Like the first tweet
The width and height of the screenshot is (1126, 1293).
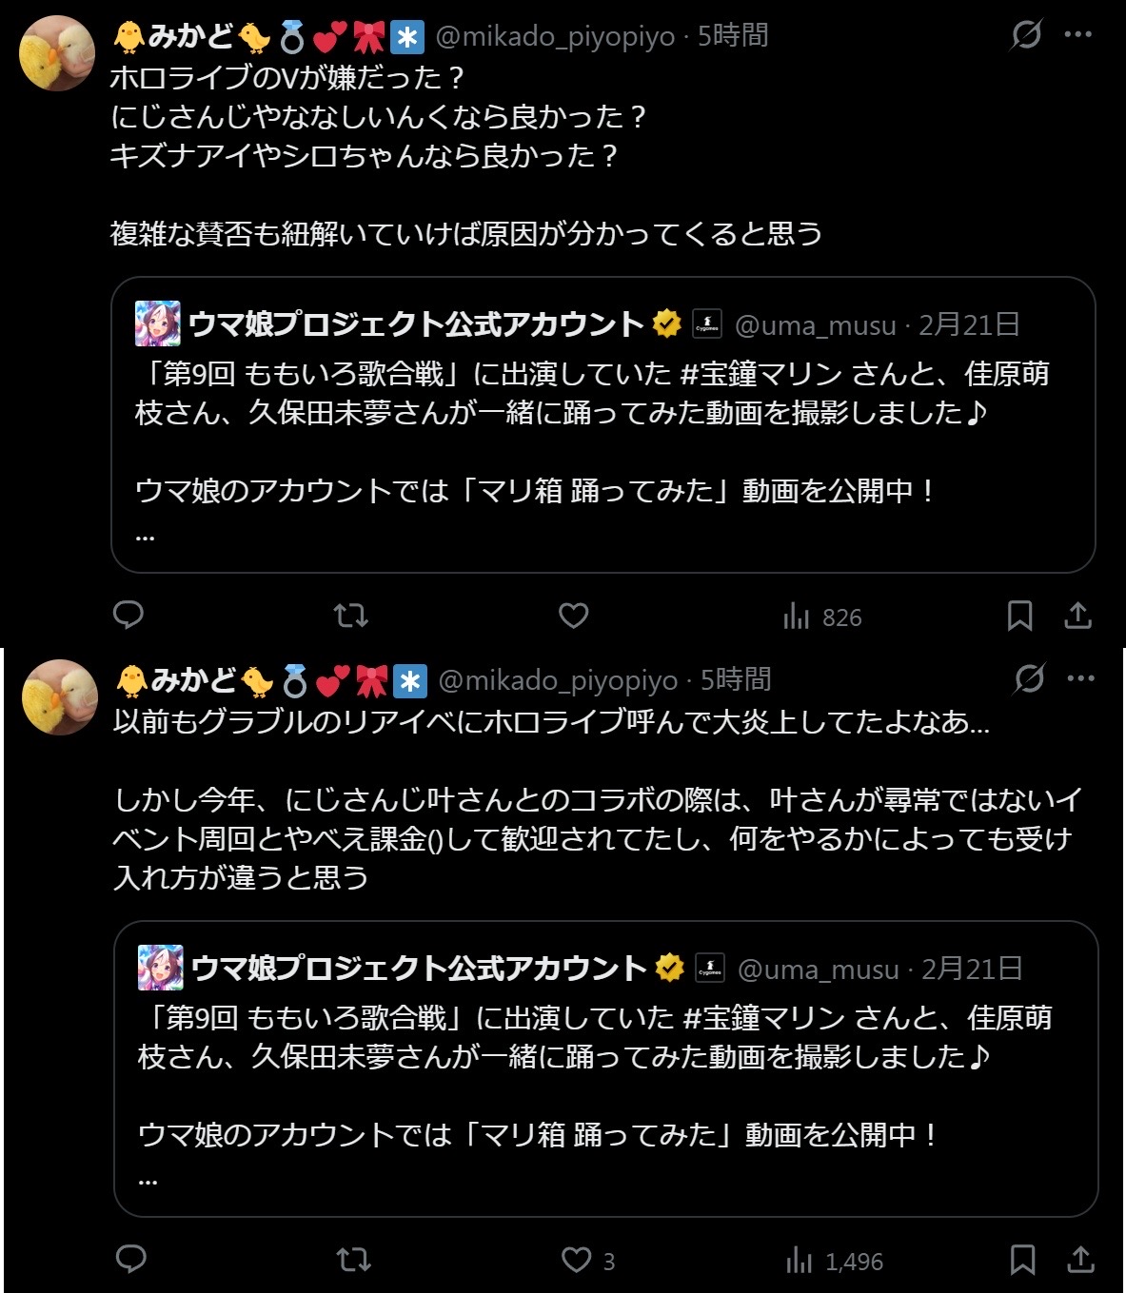(x=573, y=616)
